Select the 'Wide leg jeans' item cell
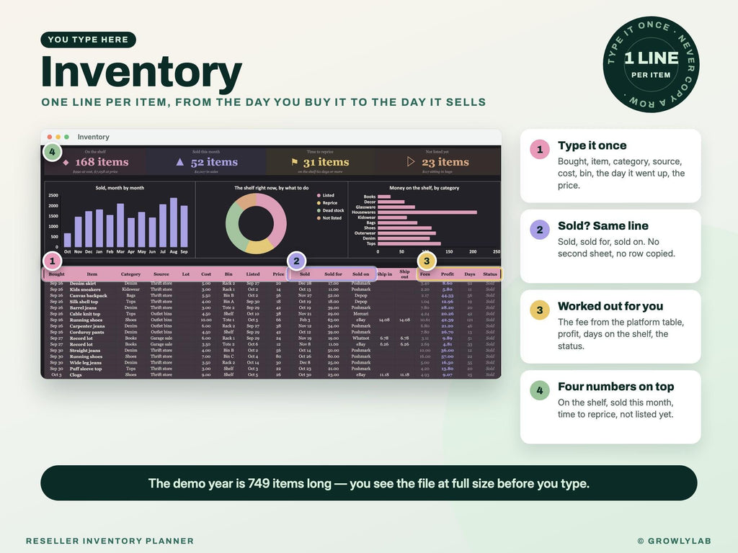 click(x=86, y=363)
